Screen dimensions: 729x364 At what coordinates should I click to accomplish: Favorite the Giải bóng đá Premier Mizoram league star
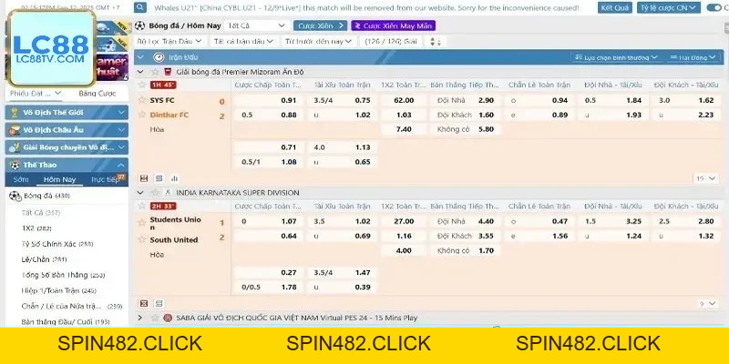point(155,72)
